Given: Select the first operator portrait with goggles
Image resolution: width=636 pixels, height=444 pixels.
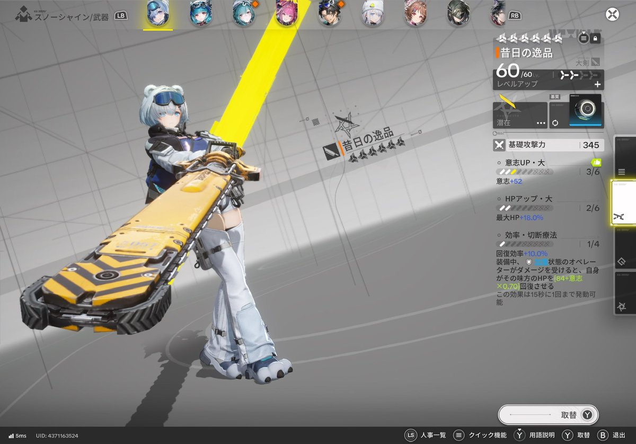Looking at the screenshot, I should pos(158,14).
